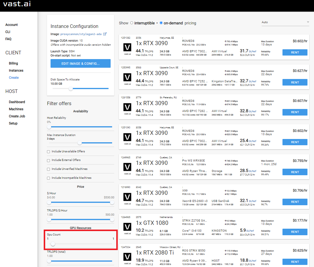Rent the RTX 2080 Ti offer
Screen dimensions: 314x267
295,262
